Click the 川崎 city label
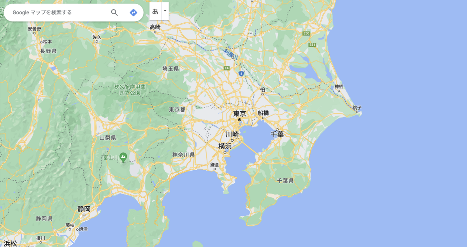This screenshot has width=467, height=247. (232, 134)
